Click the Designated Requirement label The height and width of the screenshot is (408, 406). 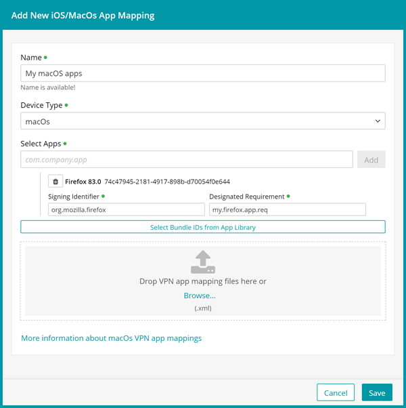point(247,197)
